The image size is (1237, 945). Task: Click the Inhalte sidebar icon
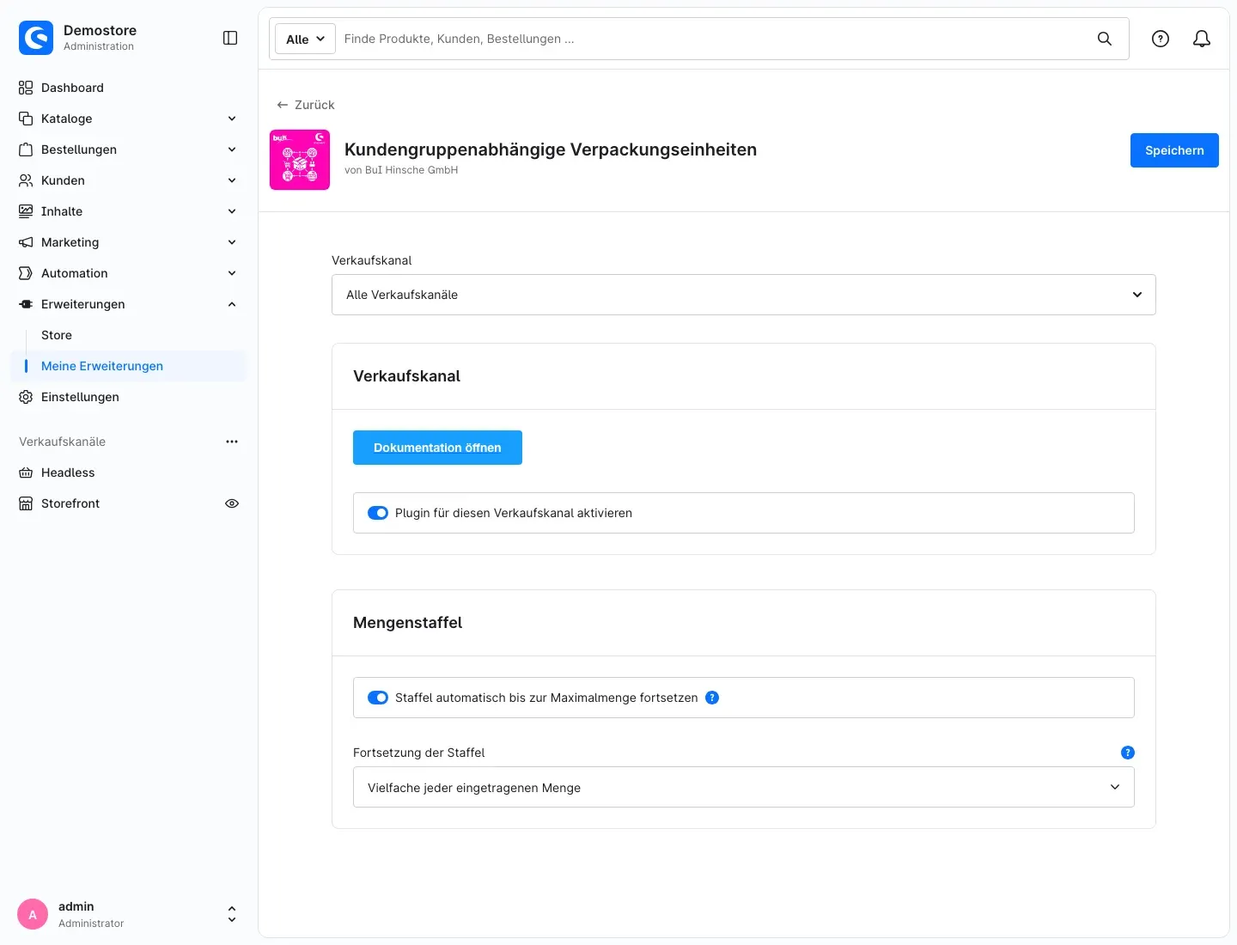tap(26, 211)
